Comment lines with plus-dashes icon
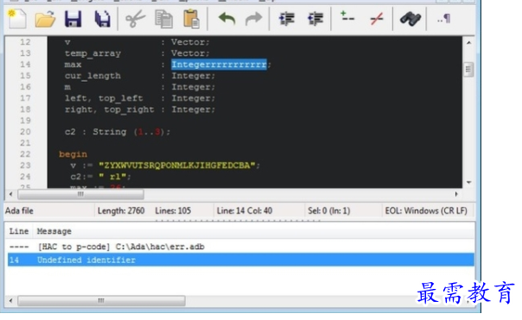The image size is (522, 320). (347, 16)
